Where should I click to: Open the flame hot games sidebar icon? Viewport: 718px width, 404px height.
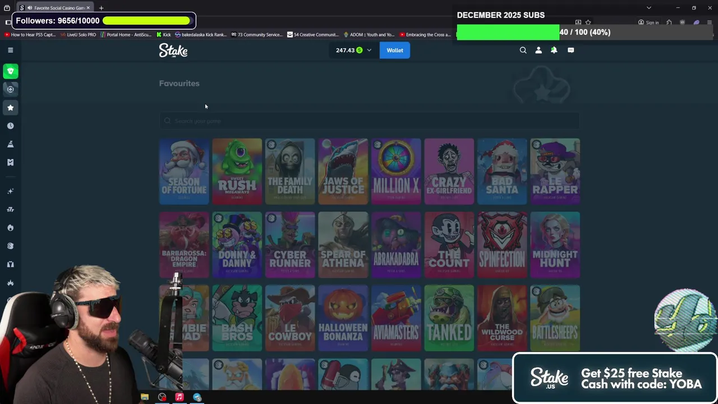coord(10,228)
